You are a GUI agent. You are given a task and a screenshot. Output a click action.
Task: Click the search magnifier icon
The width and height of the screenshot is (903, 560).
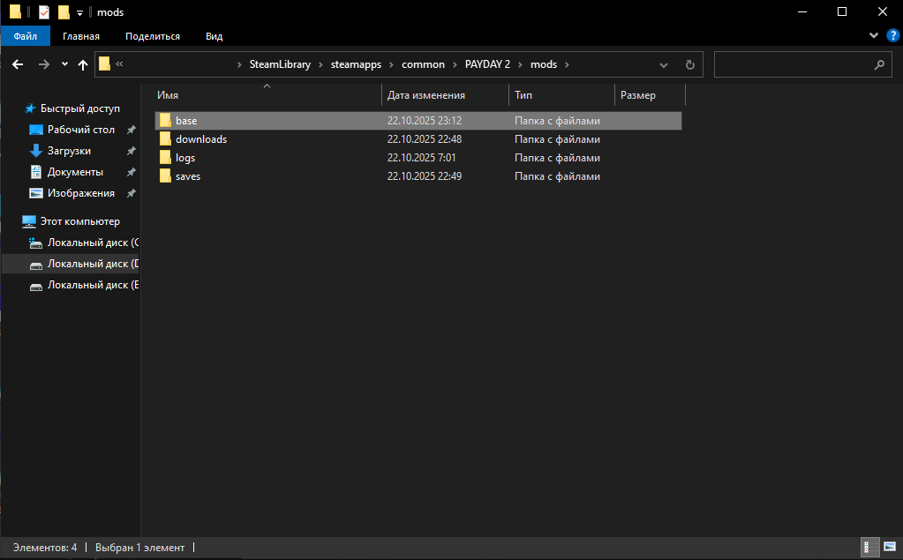tap(878, 64)
